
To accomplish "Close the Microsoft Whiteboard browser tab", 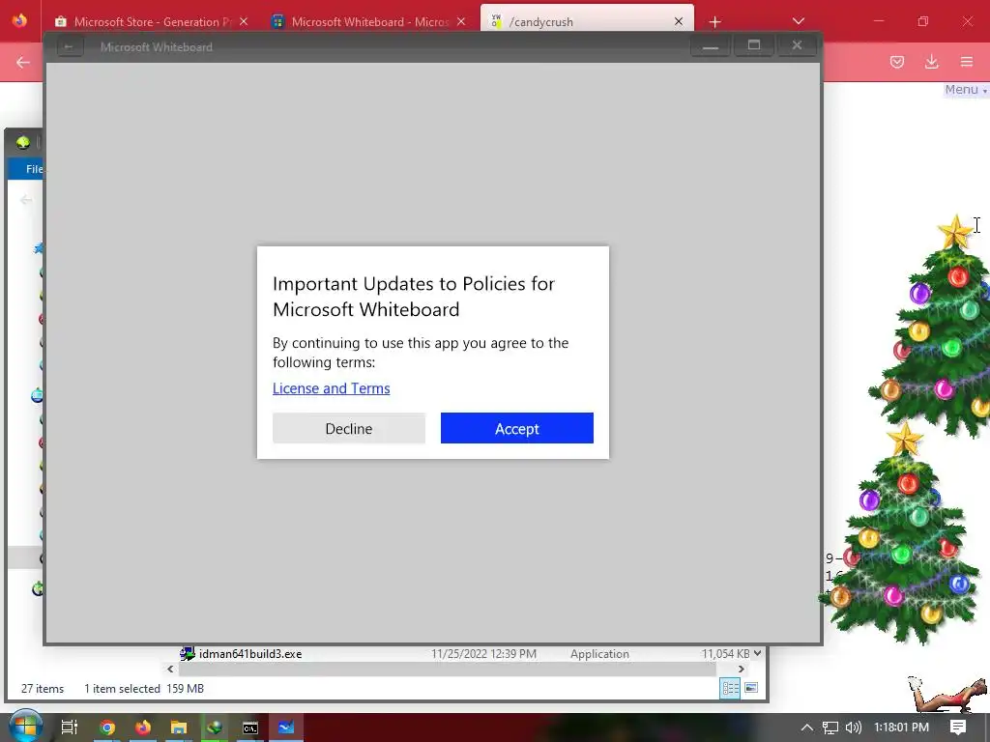I will pos(461,21).
